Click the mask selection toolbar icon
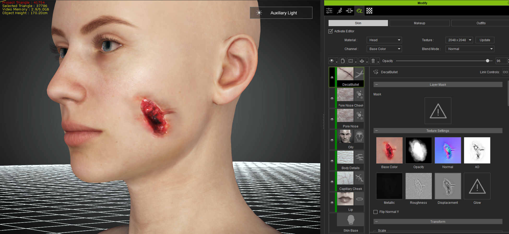This screenshot has width=509, height=234. 351,61
